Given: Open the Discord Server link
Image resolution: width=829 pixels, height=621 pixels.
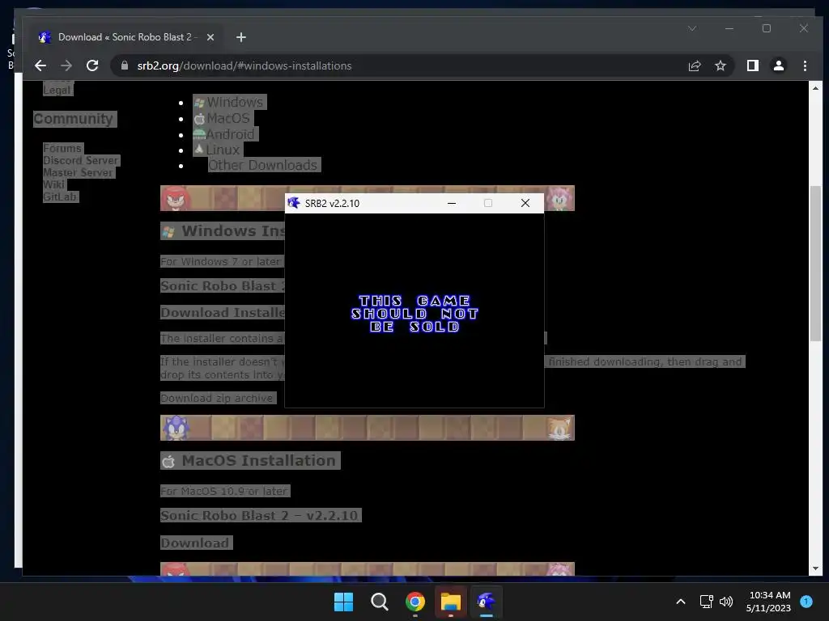Looking at the screenshot, I should (81, 161).
